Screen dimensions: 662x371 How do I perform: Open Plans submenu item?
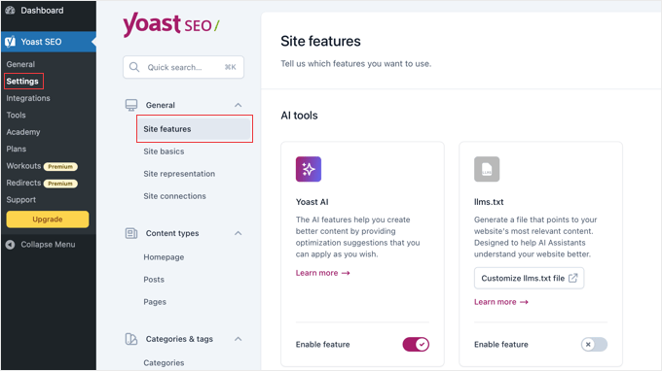[x=16, y=149]
